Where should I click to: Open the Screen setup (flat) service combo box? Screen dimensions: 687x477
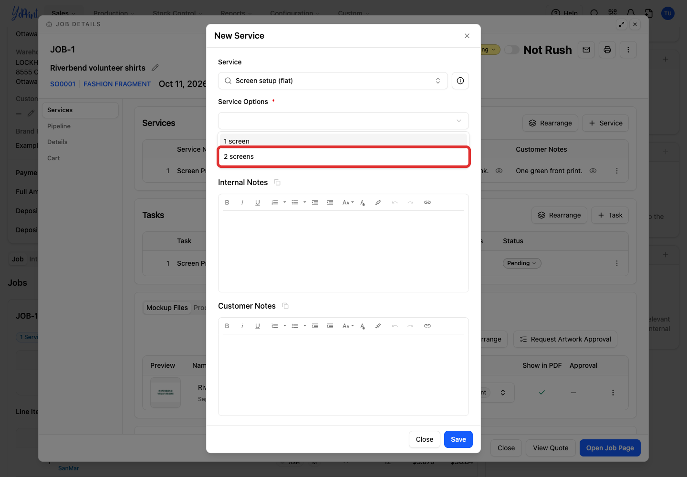tap(333, 81)
